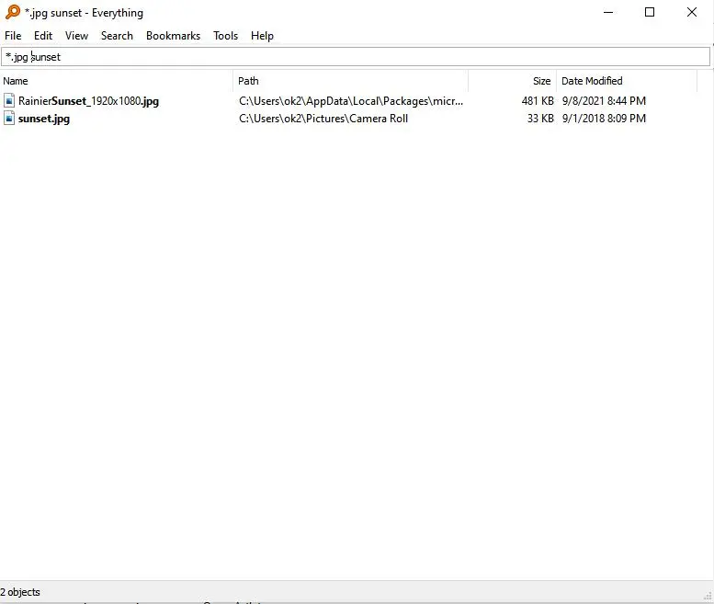714x604 pixels.
Task: Minimize the Everything window
Action: point(608,12)
